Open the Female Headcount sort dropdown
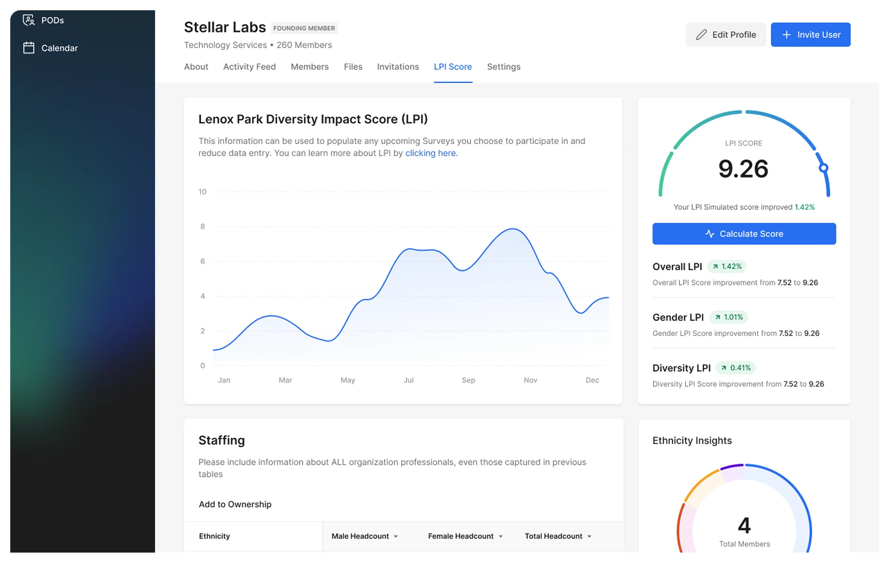The height and width of the screenshot is (563, 890). pos(501,536)
